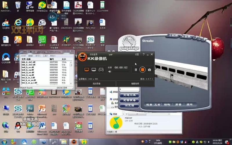Screen dimensions: 232x145
Task: Open the 工具T menu in IMG tool
Action: 45,56
